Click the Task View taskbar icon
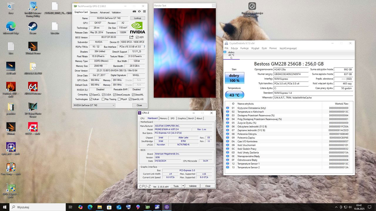This screenshot has width=376, height=211. 70,207
